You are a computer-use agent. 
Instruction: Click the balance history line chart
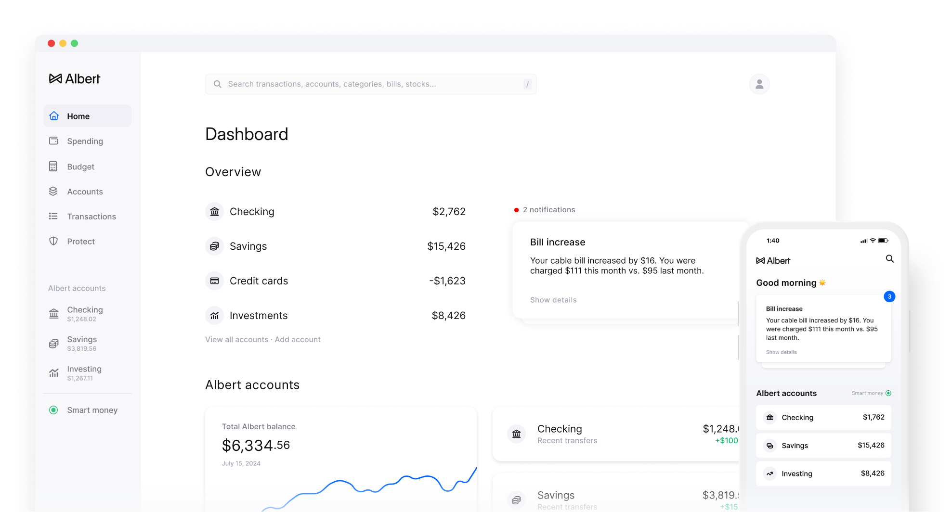pos(368,488)
